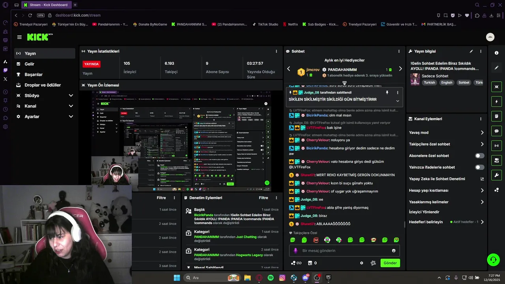
Task: Expand the Ayarlar sidebar section
Action: coord(71,117)
